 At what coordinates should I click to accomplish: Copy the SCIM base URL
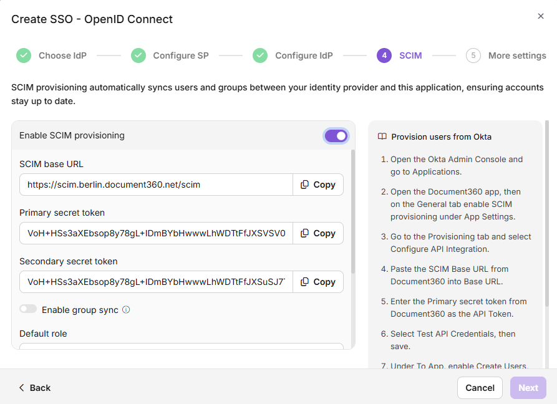coord(318,185)
